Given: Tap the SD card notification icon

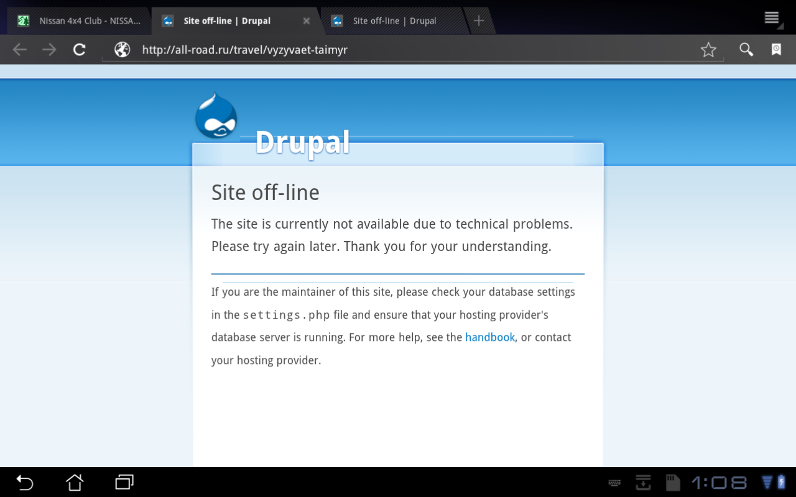Looking at the screenshot, I should tap(672, 482).
